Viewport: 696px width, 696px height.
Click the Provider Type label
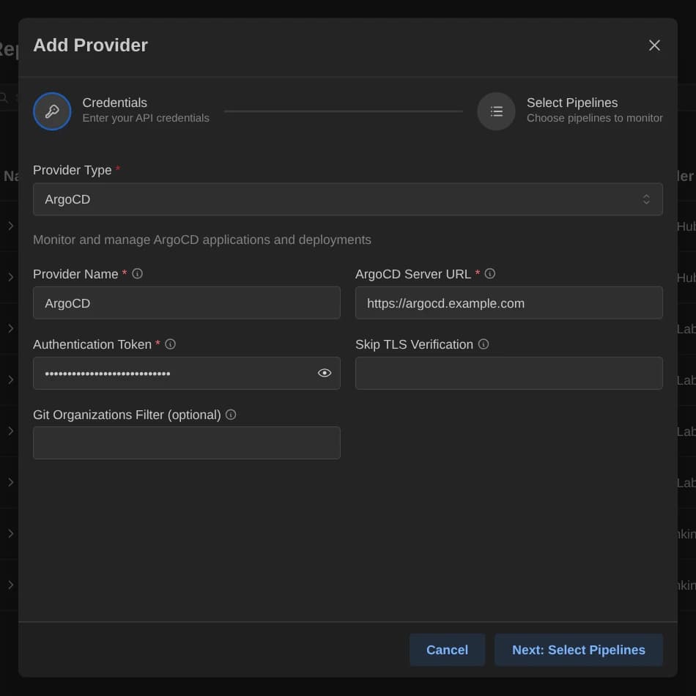tap(72, 170)
